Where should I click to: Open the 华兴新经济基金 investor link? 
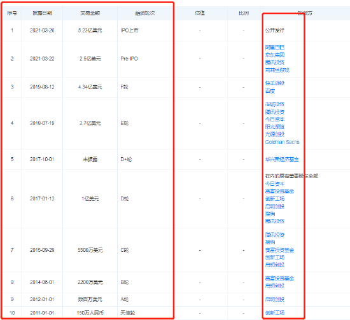(x=282, y=159)
